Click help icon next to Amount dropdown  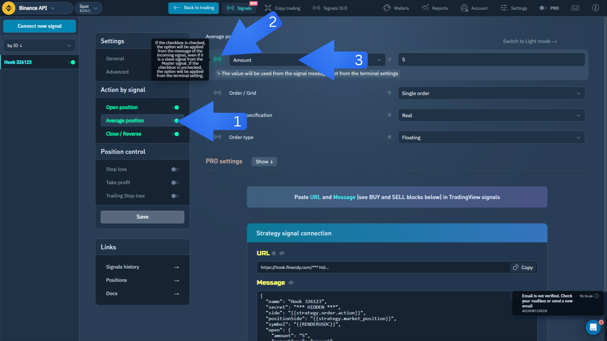coord(389,60)
